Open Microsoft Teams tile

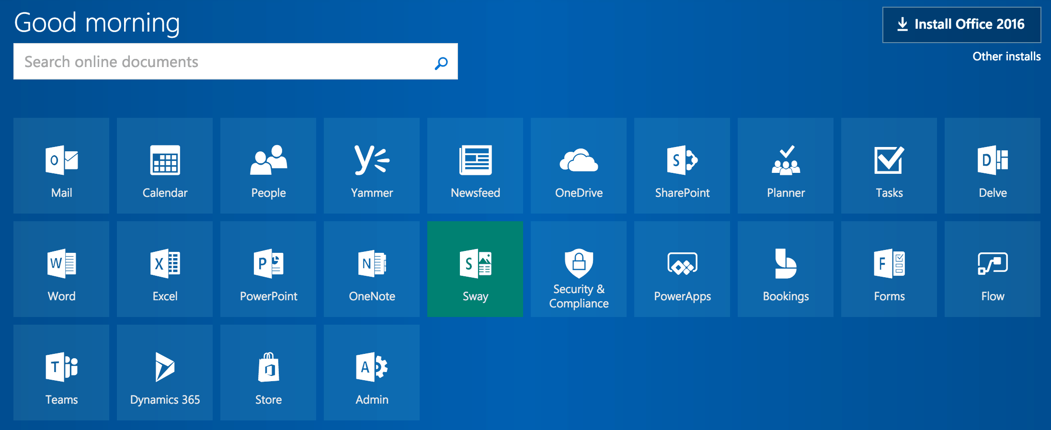(61, 373)
